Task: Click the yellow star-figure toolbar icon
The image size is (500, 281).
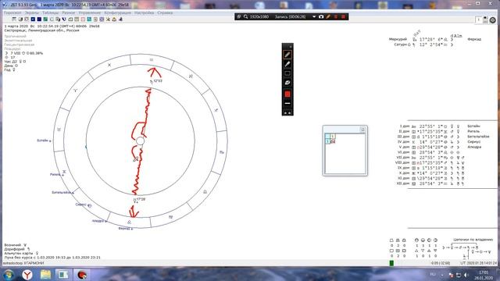Action: pyautogui.click(x=108, y=20)
